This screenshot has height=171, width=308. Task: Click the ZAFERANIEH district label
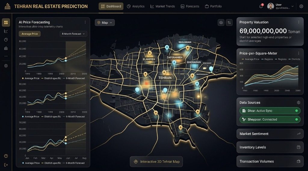tap(174, 57)
